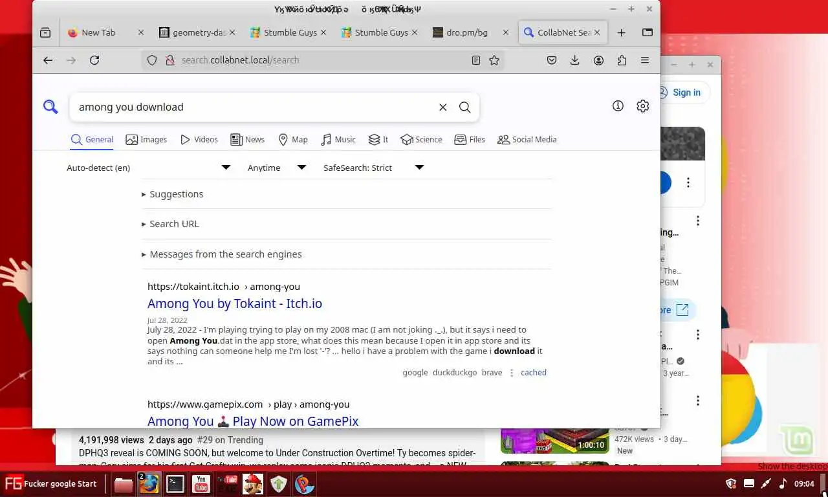Click the google engine link under result

click(415, 373)
